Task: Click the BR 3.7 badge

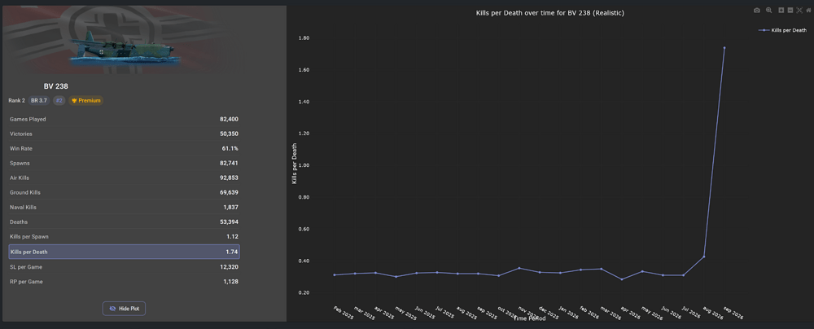Action: pyautogui.click(x=39, y=100)
